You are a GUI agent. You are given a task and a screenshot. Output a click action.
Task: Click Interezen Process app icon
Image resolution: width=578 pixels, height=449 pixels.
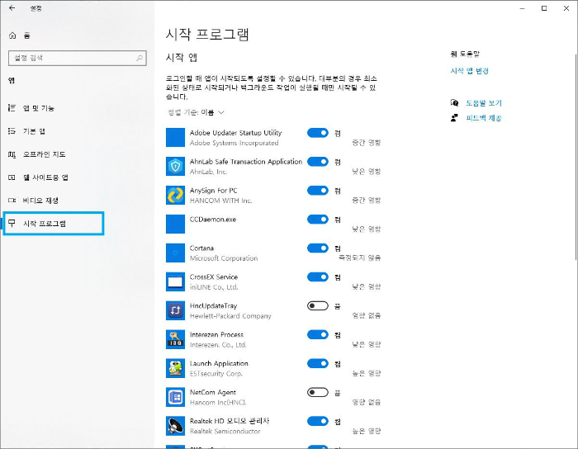(175, 339)
